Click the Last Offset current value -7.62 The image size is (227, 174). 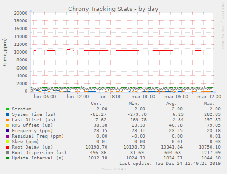coord(100,120)
